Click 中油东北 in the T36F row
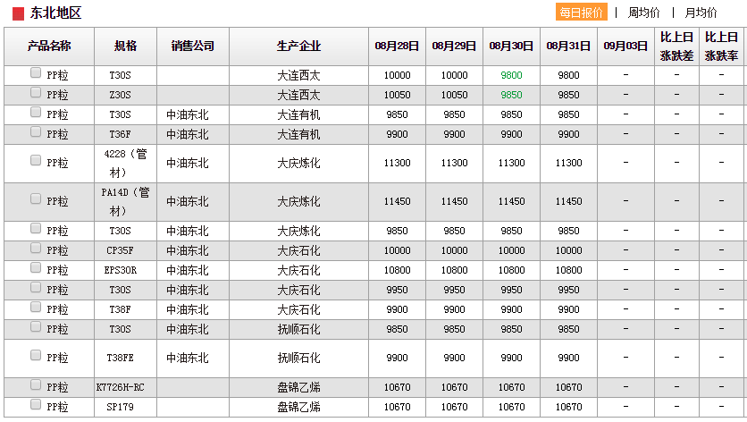The width and height of the screenshot is (747, 422). 188,134
